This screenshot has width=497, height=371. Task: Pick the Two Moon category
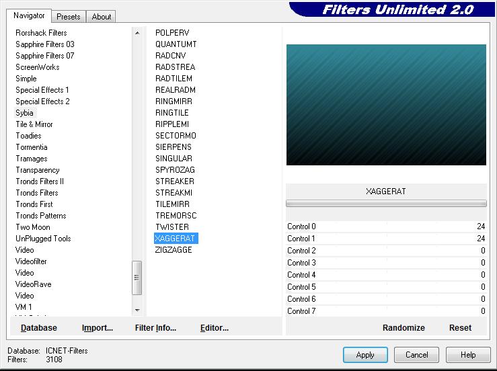click(x=33, y=227)
